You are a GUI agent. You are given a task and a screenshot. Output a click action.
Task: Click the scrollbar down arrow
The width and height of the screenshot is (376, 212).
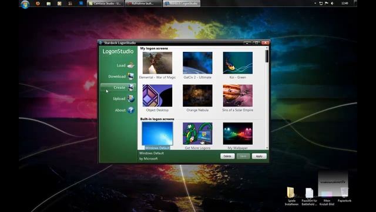267,148
